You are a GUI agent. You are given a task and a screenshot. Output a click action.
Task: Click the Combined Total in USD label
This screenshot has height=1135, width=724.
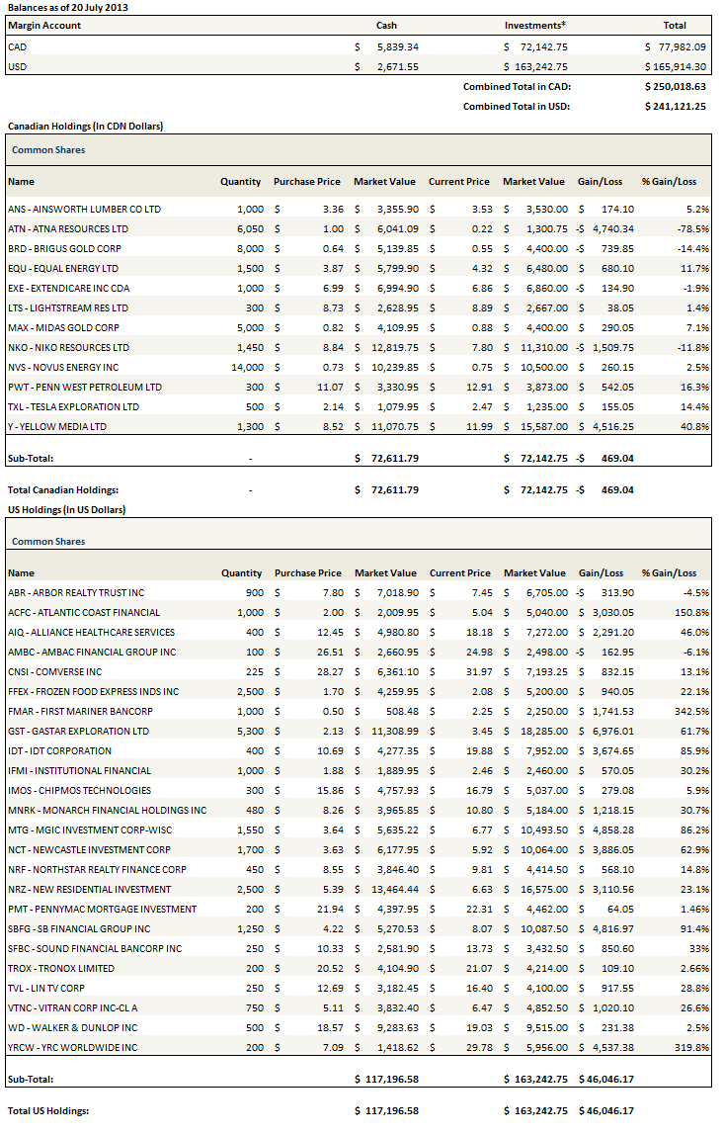(517, 107)
